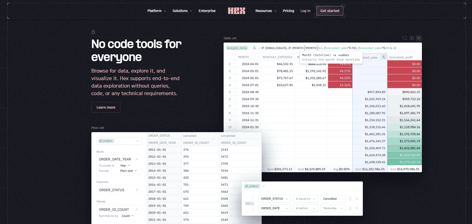Remove the ORDER_DATE_YEAR row field
472x224 pixels.
click(137, 159)
